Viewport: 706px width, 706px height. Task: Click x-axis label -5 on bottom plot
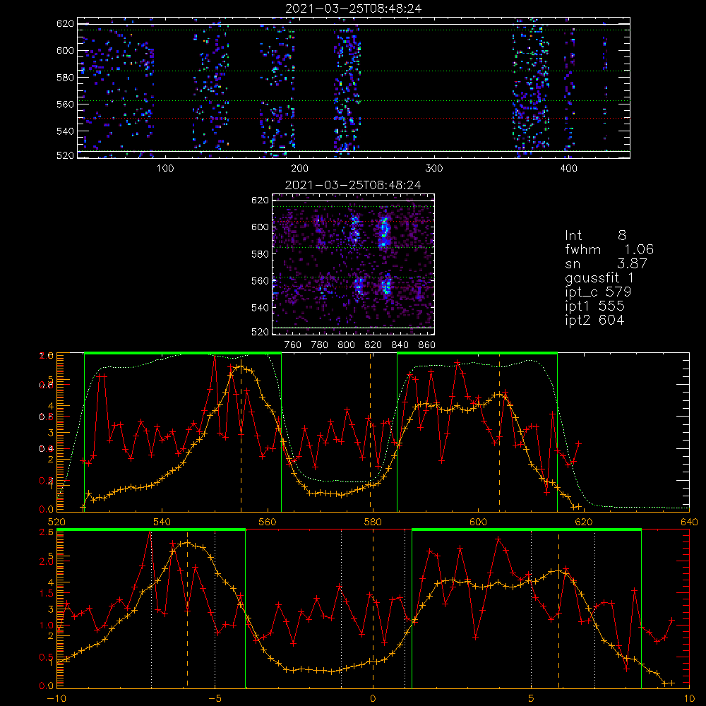coord(215,698)
